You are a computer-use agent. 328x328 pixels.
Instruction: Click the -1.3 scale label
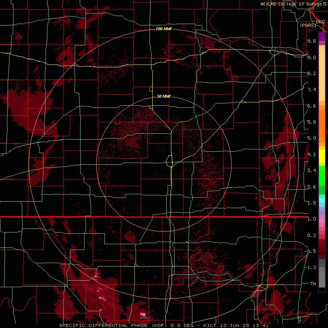310,268
